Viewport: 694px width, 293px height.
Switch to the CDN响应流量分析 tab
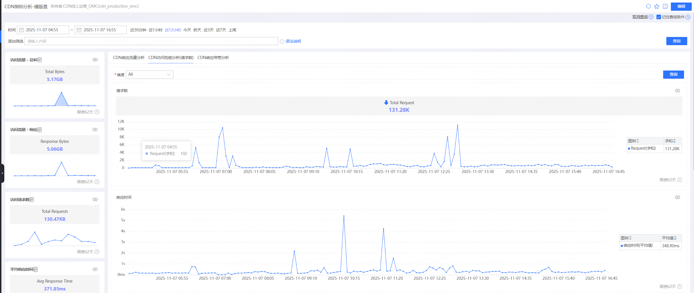[129, 58]
